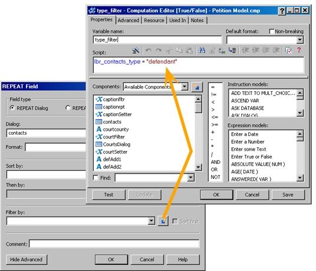The height and width of the screenshot is (271, 316).
Task: Insert the NOT operator
Action: coord(215,177)
